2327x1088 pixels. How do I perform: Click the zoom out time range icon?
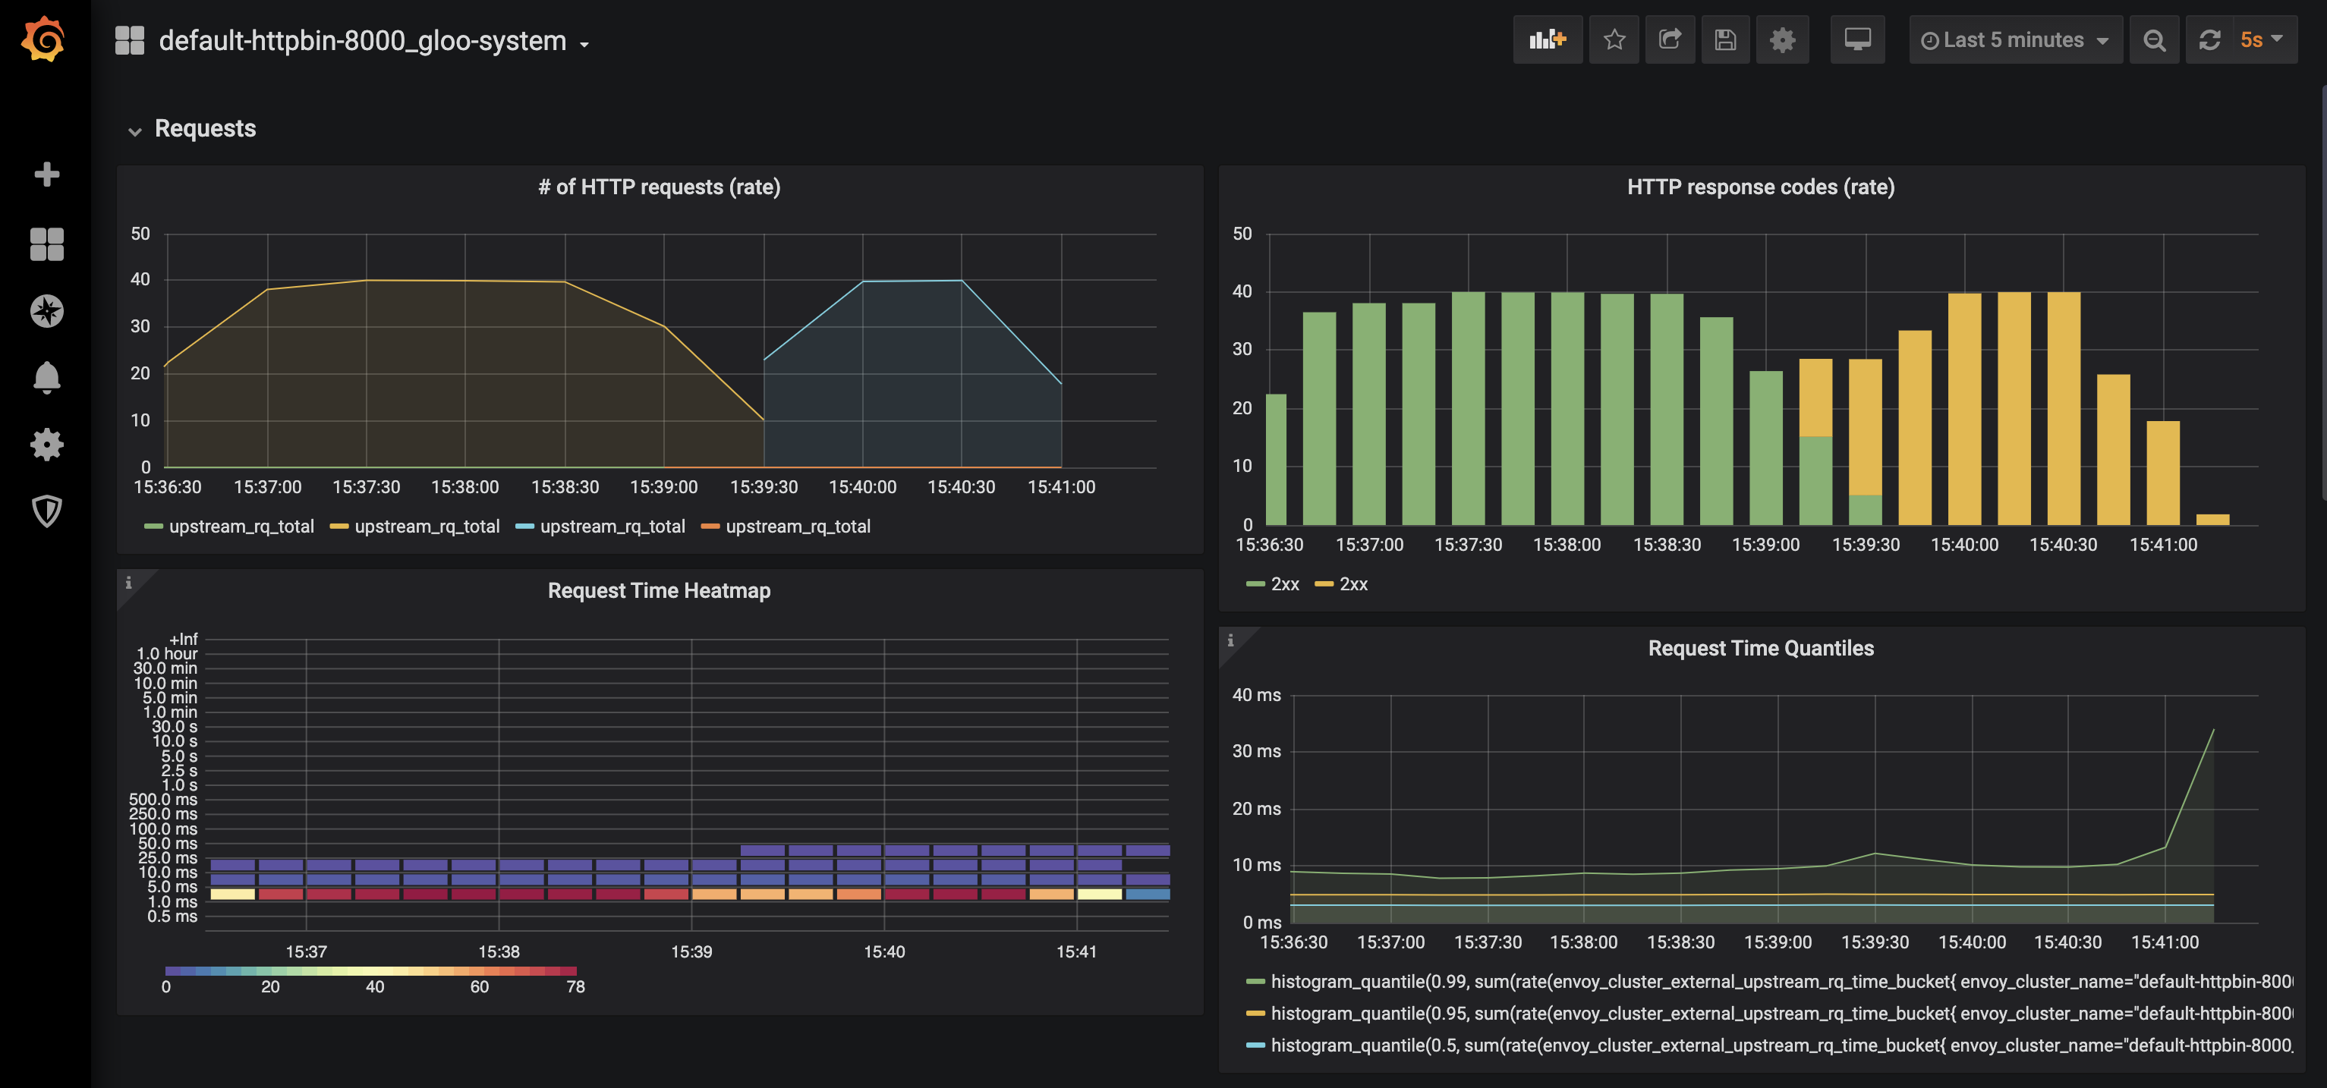[2155, 39]
